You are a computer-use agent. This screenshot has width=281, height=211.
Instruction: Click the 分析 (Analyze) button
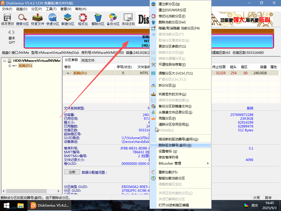tap(72, 172)
